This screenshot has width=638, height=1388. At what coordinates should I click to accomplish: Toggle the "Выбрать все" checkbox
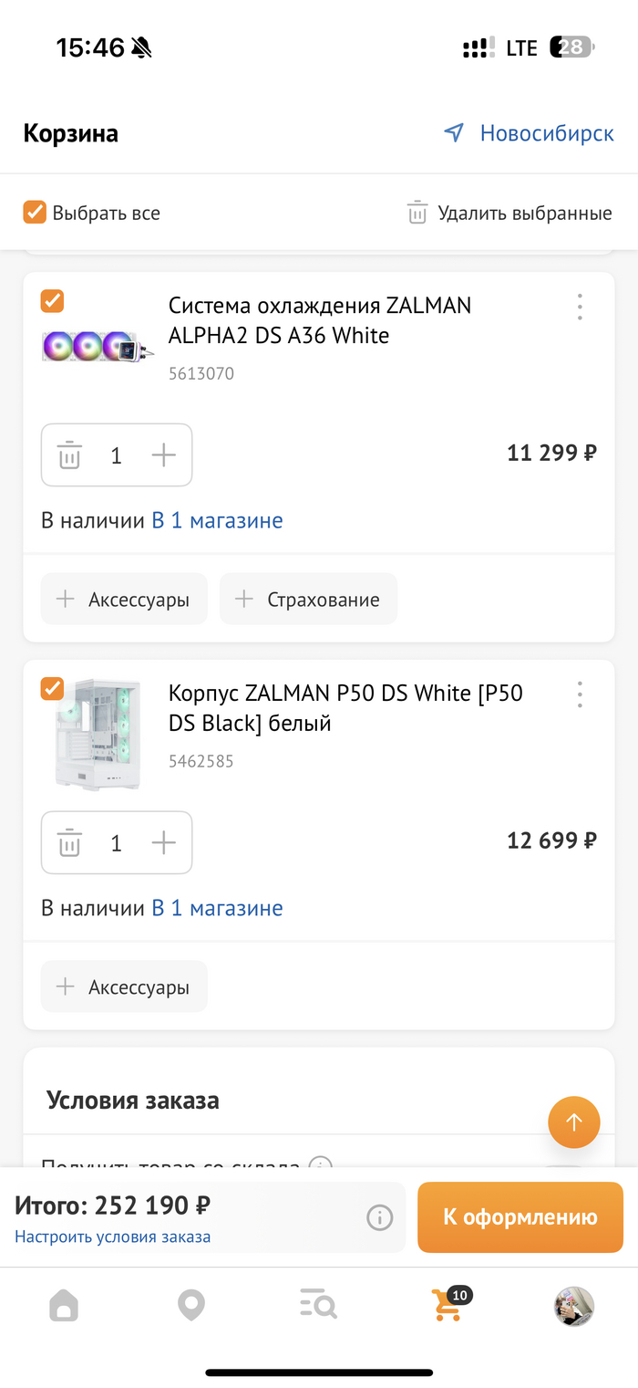click(x=35, y=213)
